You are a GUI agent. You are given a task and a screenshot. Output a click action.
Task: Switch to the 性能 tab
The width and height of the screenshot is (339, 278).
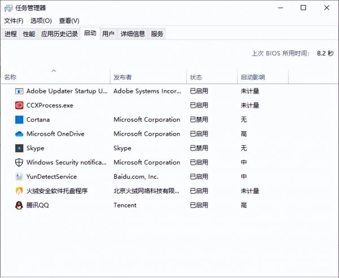pyautogui.click(x=29, y=34)
